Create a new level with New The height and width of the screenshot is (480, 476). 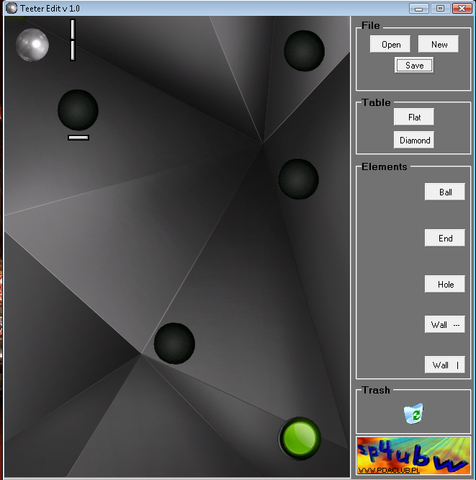pos(439,44)
